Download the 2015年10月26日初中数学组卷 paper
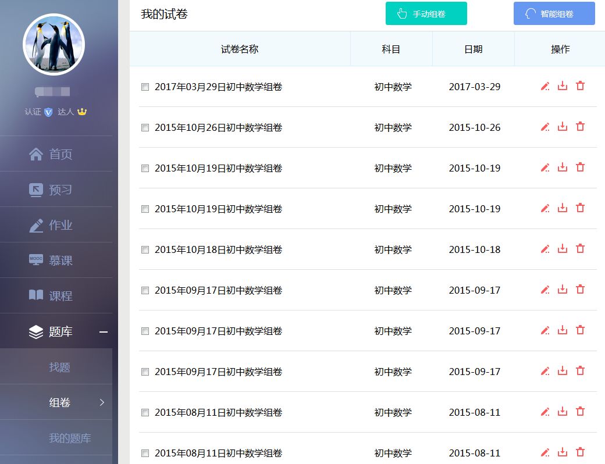Screen dimensions: 605x464 (x=562, y=127)
